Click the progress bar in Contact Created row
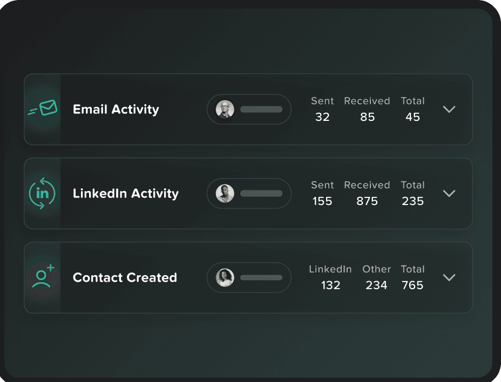Screen dimensions: 501x382 point(262,277)
